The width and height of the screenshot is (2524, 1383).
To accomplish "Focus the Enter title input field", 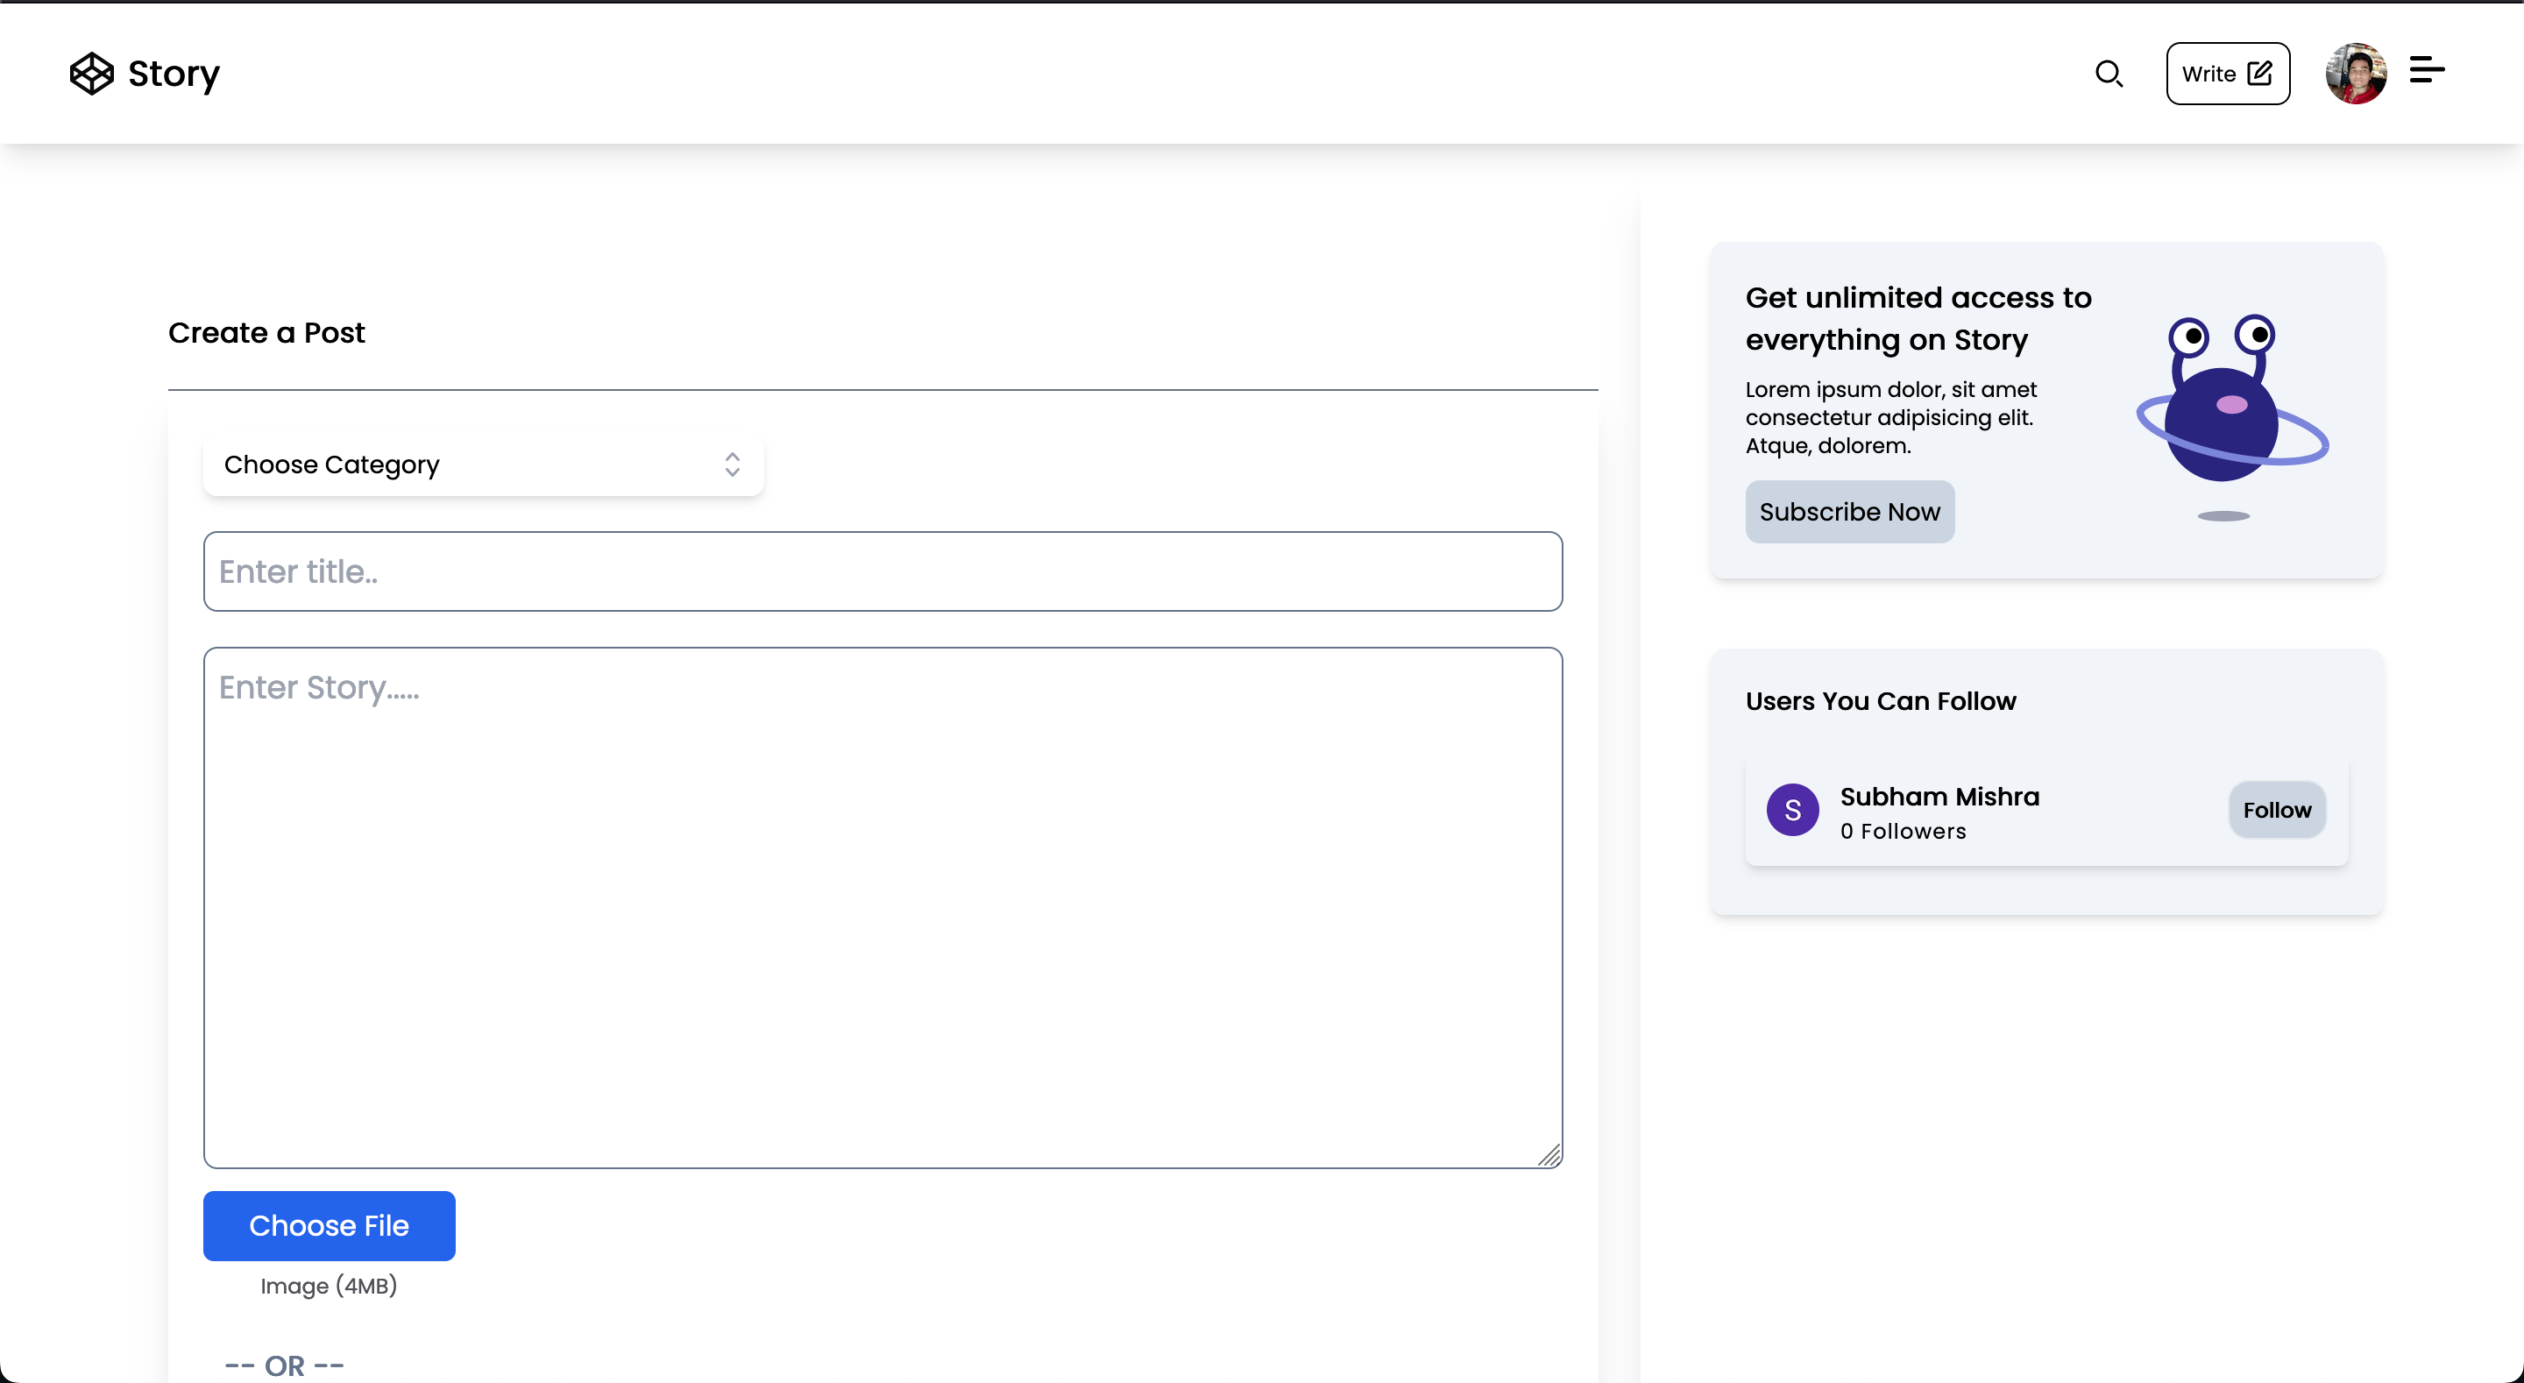I will pyautogui.click(x=882, y=571).
